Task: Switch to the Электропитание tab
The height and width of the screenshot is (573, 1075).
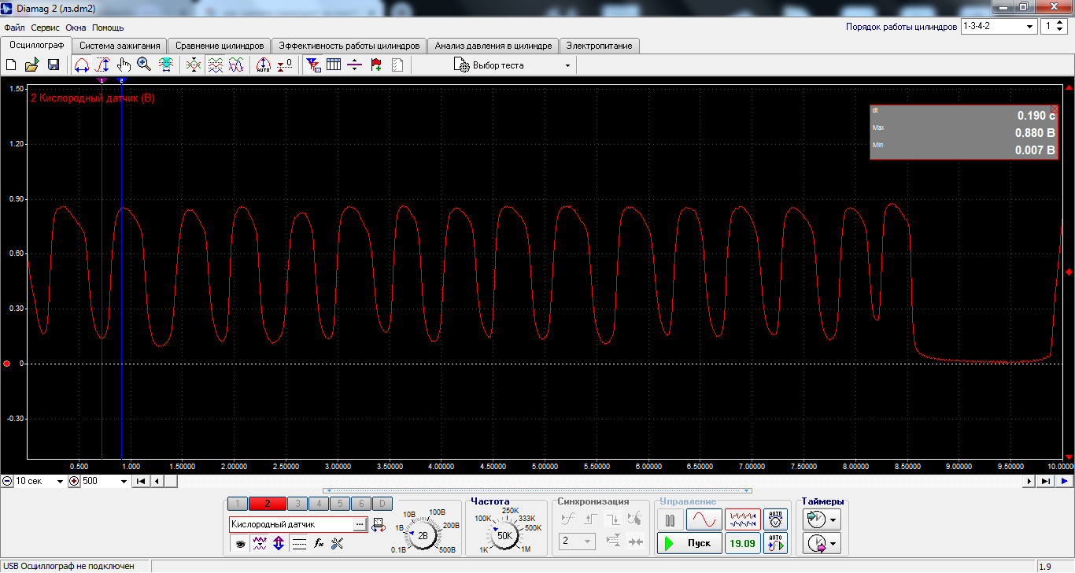Action: pos(600,46)
